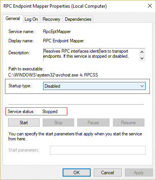Click the Start service button

(24, 123)
